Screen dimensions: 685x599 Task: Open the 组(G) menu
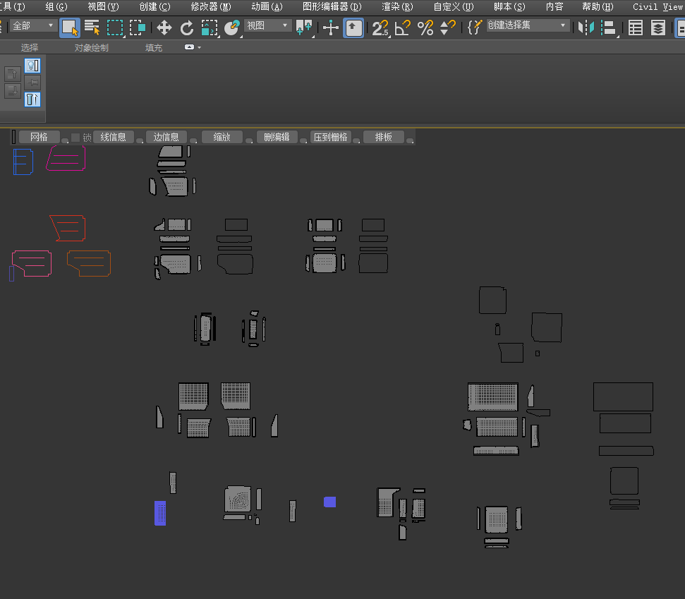coord(56,6)
